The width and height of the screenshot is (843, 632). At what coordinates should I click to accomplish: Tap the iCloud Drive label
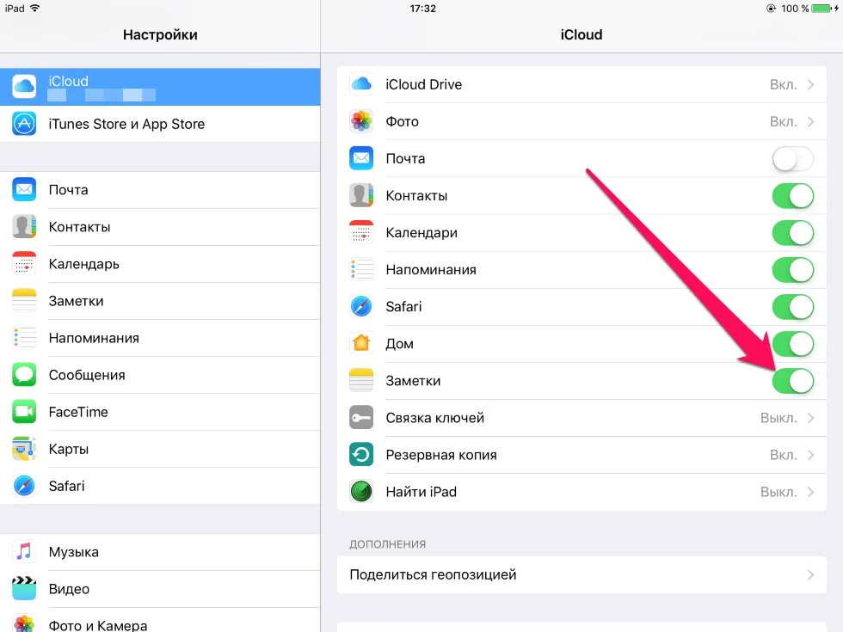(423, 85)
